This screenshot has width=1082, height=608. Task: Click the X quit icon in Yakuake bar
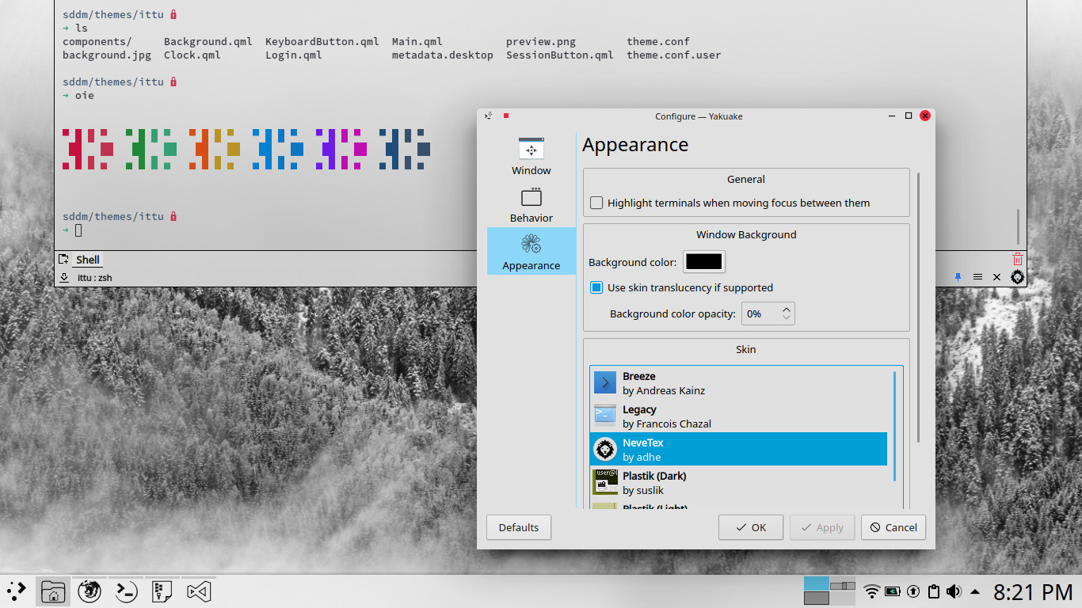pos(997,277)
